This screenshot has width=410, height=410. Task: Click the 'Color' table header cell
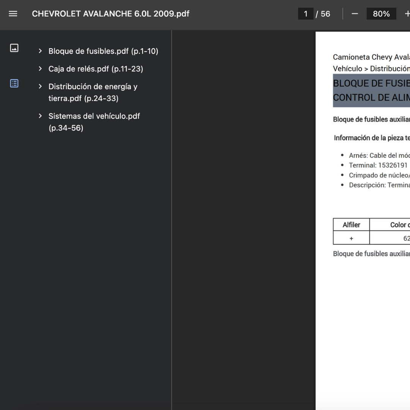point(390,225)
